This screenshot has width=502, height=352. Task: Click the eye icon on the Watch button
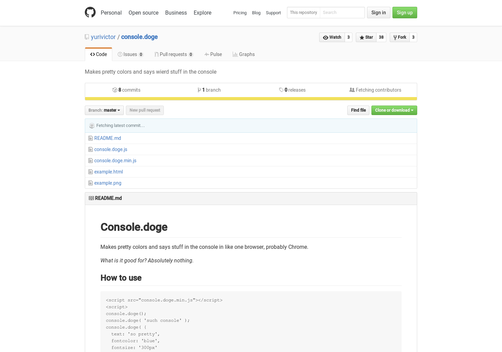pyautogui.click(x=326, y=37)
